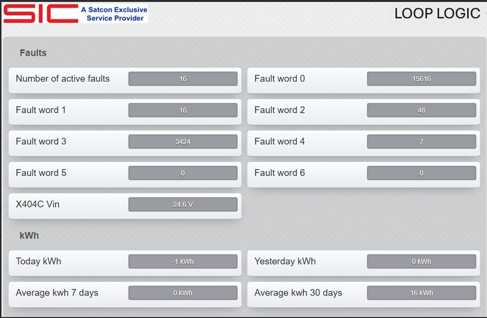Select the Fault word 0 value field

pos(422,79)
